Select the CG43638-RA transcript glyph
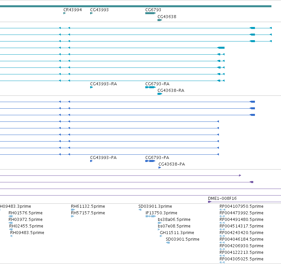The width and height of the screenshot is (281, 264). pos(160,94)
